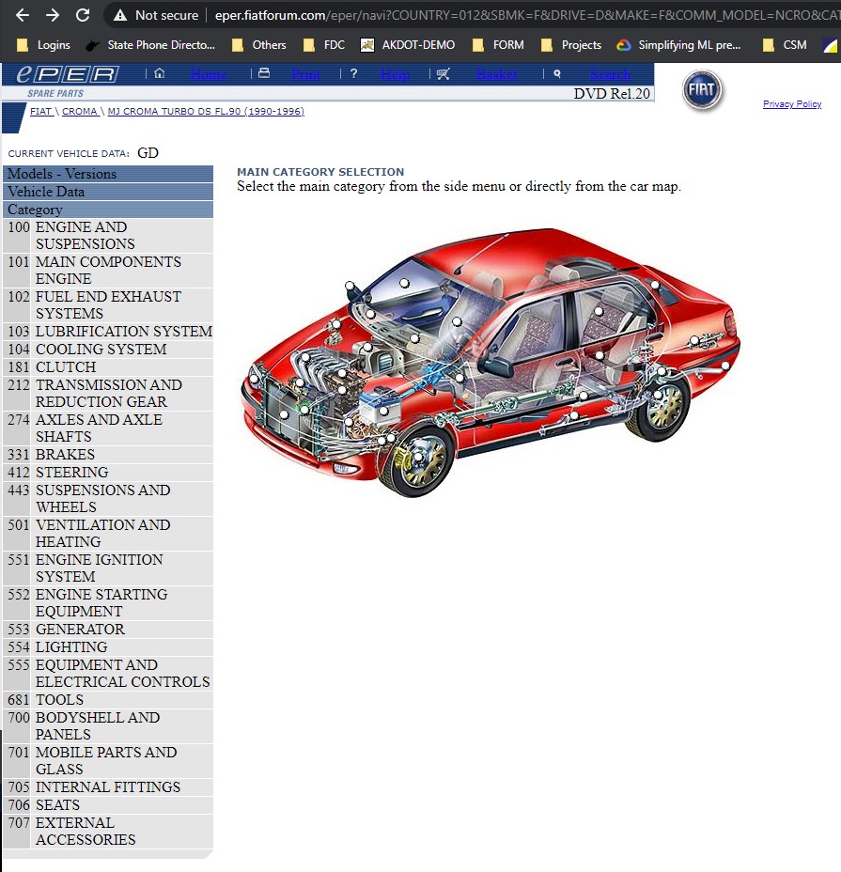Viewport: 841px width, 872px height.
Task: Go forward using the browser forward arrow
Action: coord(53,15)
